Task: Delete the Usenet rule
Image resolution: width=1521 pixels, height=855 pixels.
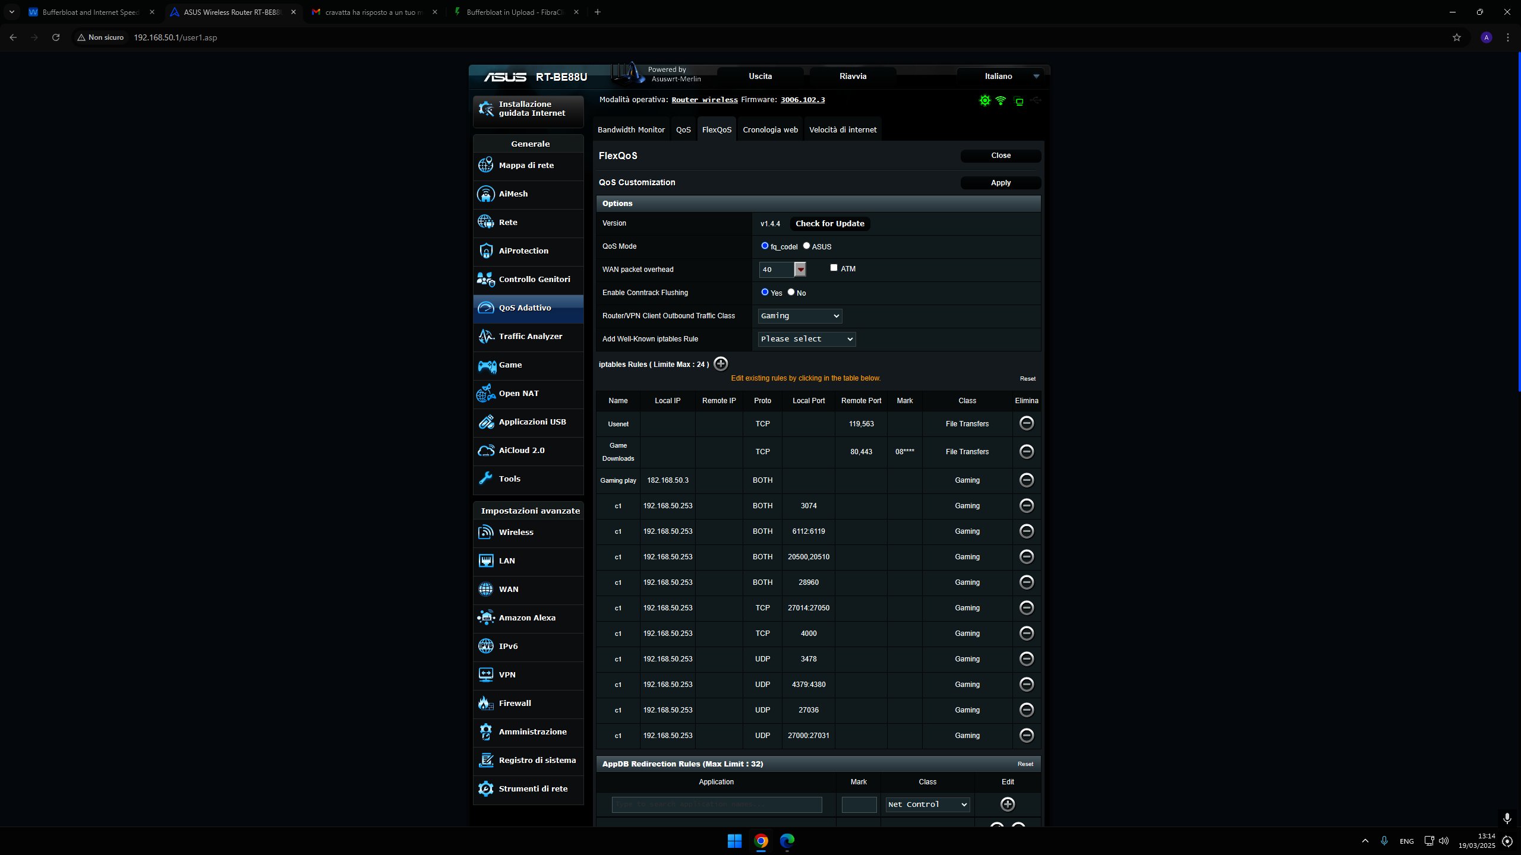Action: click(x=1026, y=423)
